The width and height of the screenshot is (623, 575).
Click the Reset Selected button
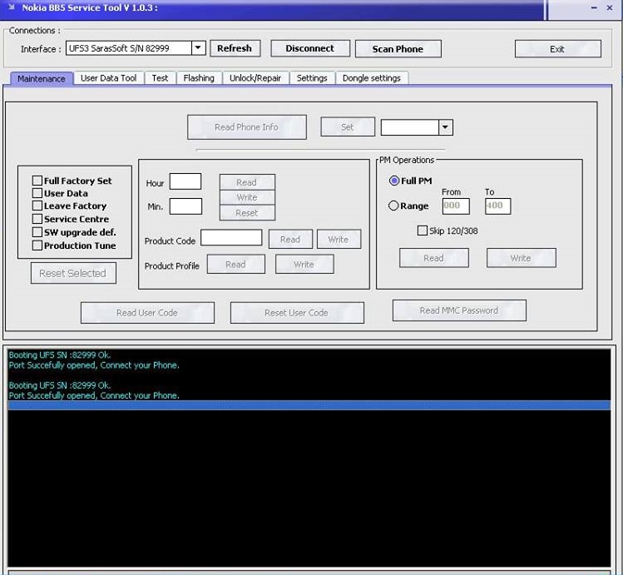(73, 273)
